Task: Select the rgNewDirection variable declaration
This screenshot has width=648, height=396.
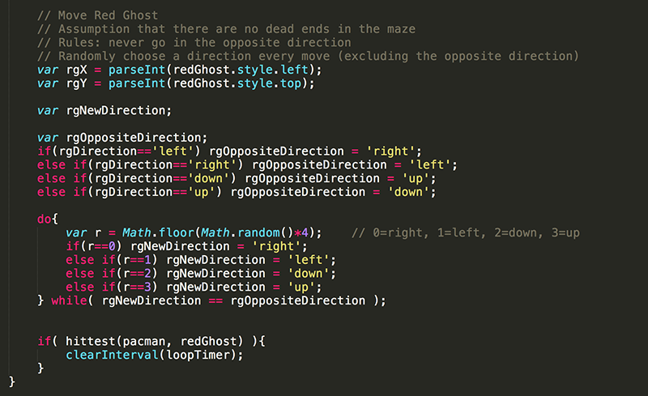Action: coord(104,111)
